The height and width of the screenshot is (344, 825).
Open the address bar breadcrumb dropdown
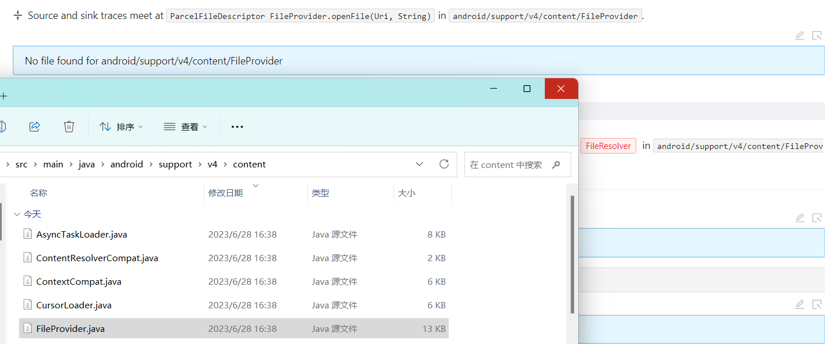coord(419,164)
